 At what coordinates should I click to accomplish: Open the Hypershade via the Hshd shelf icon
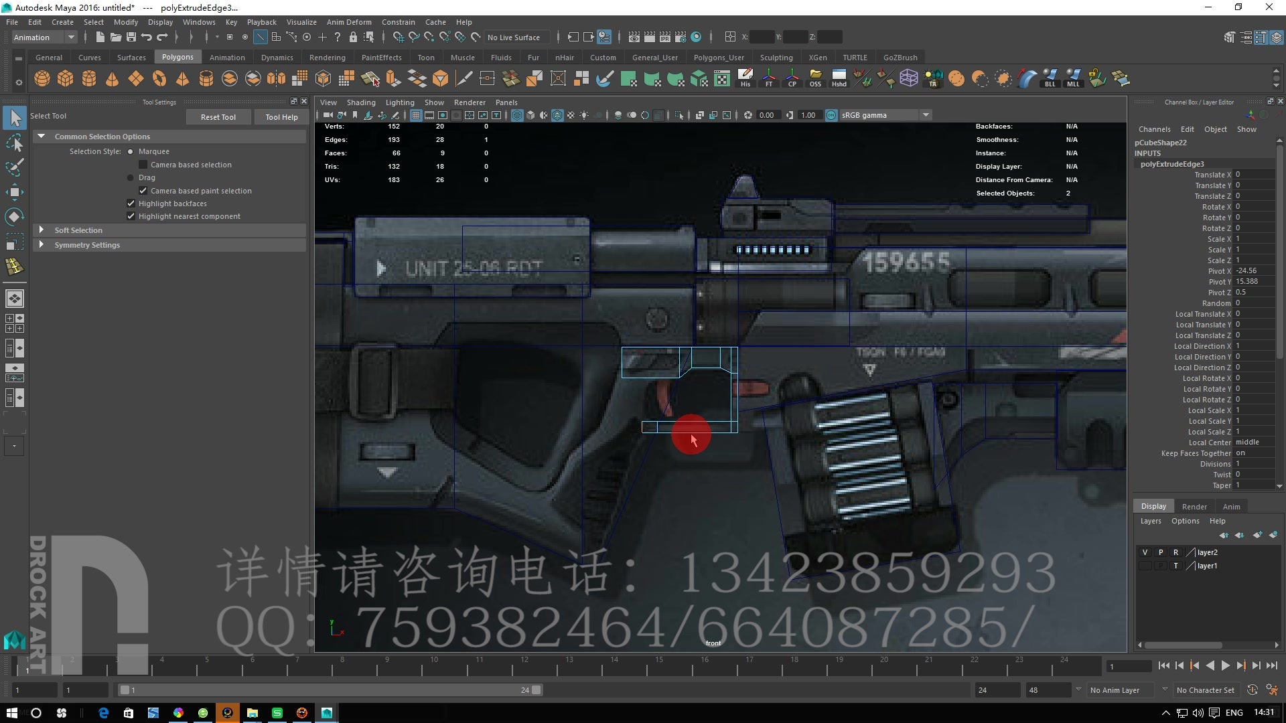(839, 78)
